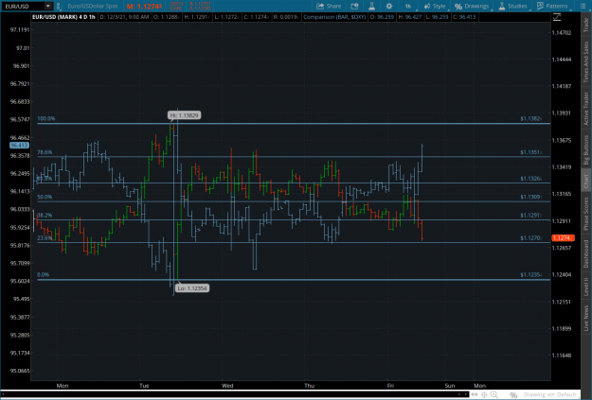Open the Big Buttons side tab
This screenshot has height=400, width=592.
(x=586, y=150)
